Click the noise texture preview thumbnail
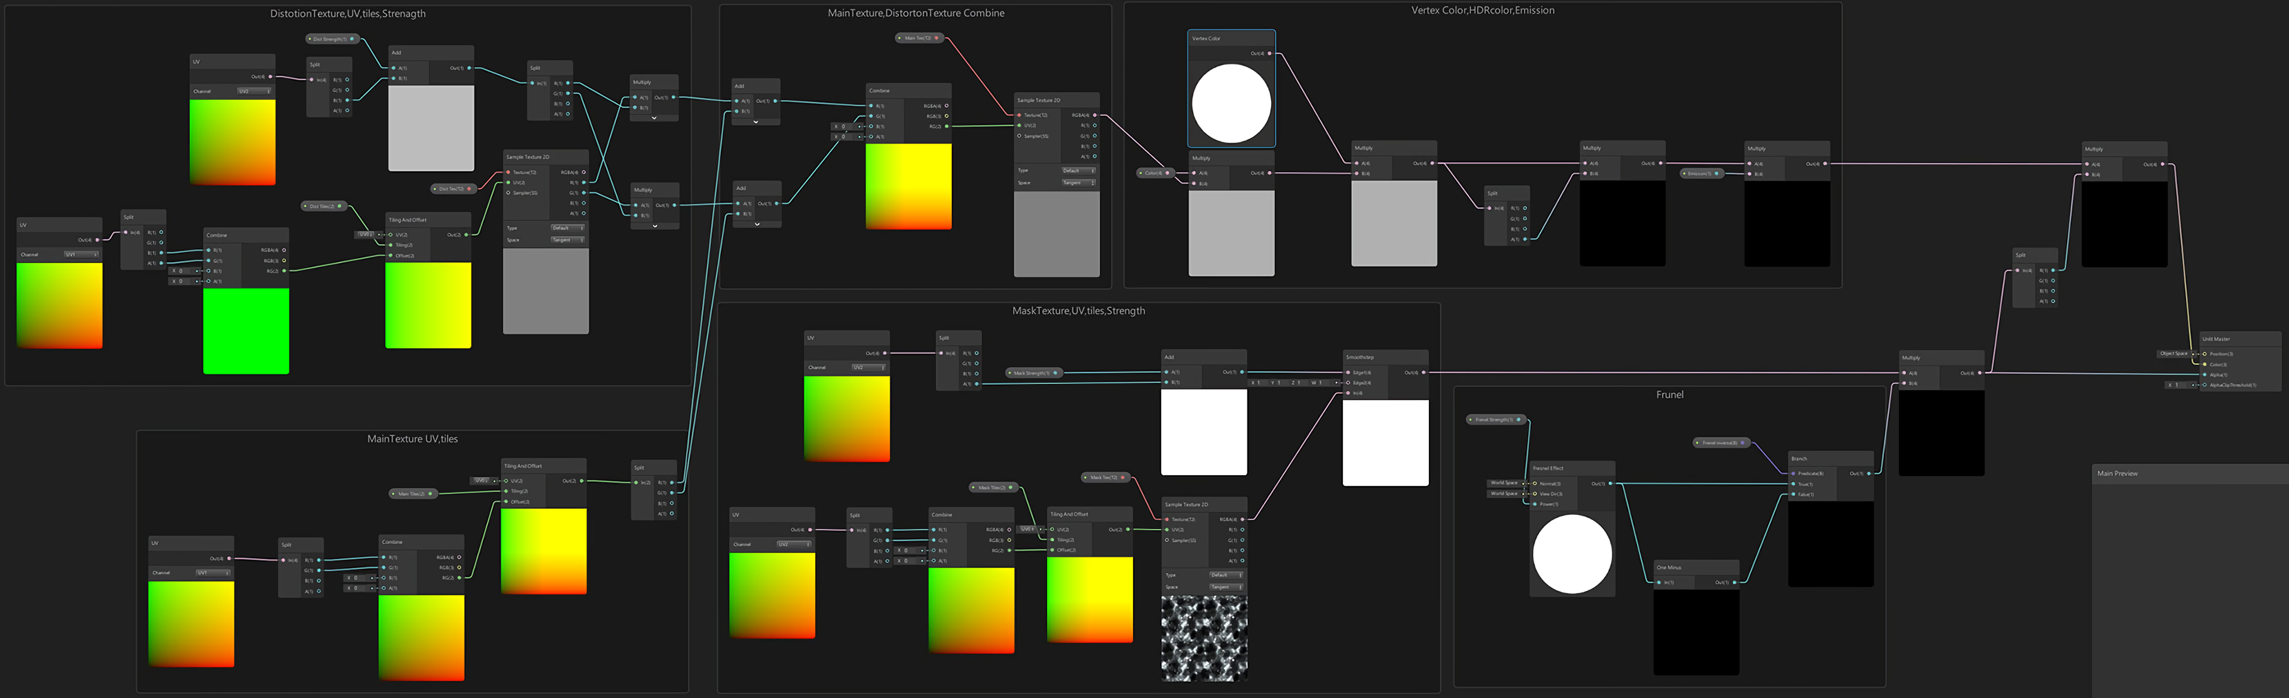Image resolution: width=2289 pixels, height=698 pixels. coord(1204,638)
